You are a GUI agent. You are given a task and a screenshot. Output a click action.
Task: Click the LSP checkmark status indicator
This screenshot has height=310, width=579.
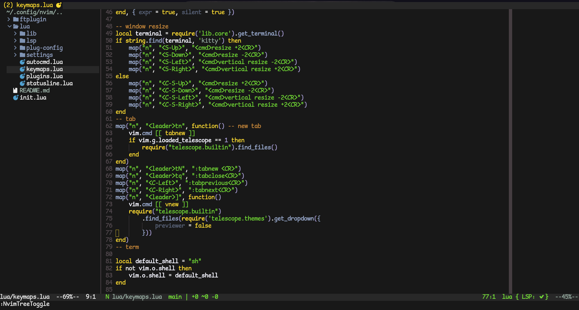pos(542,297)
